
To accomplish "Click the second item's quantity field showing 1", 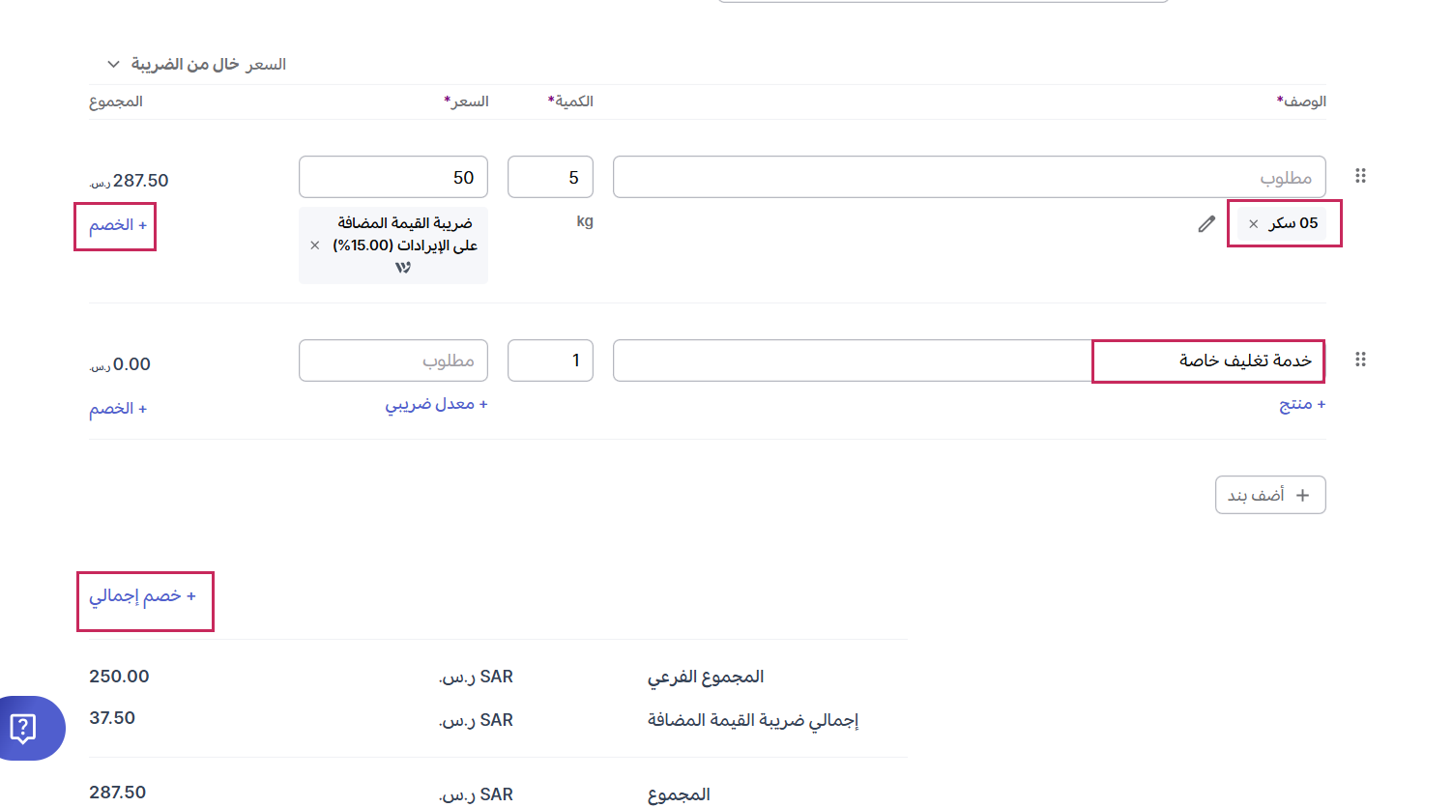I will click(550, 361).
